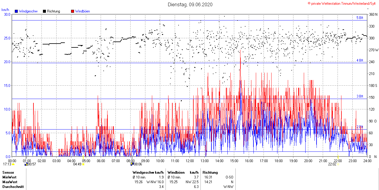
Task: Click the sun icon beside 17:13
Action: pos(13,164)
